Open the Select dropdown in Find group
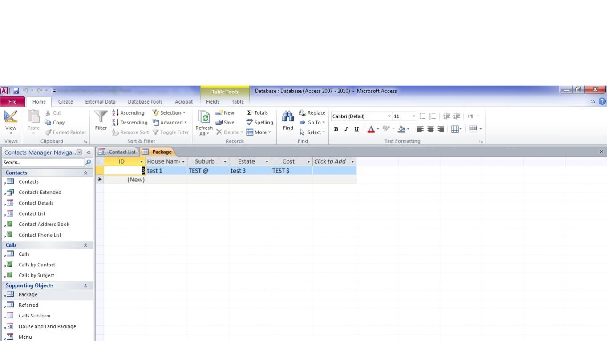The image size is (607, 341). click(312, 132)
